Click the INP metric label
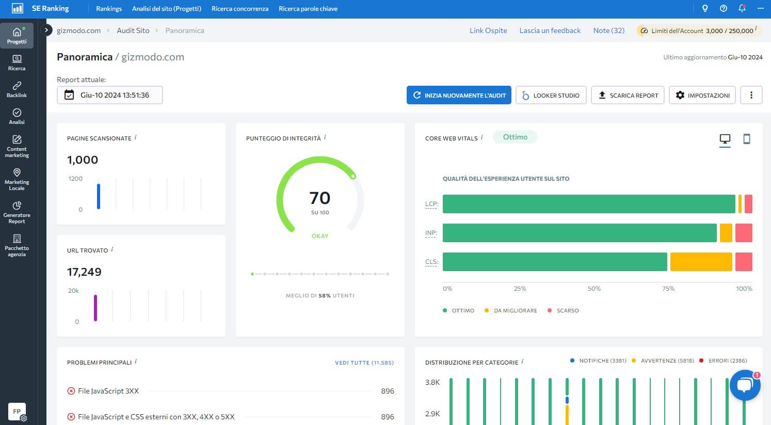 [431, 233]
